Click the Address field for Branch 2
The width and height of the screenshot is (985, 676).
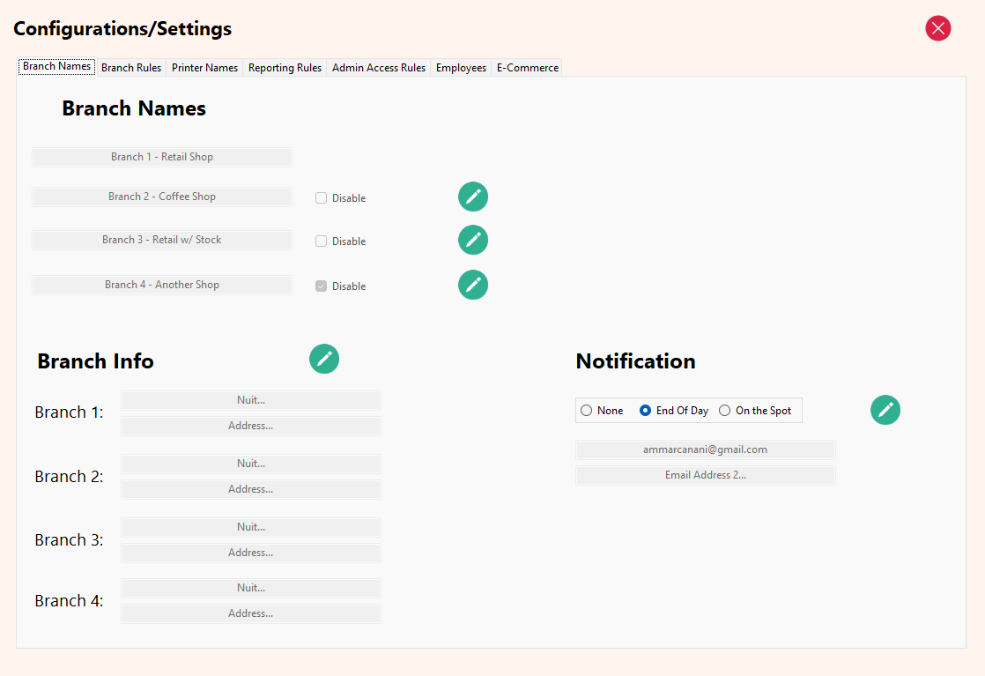[250, 489]
